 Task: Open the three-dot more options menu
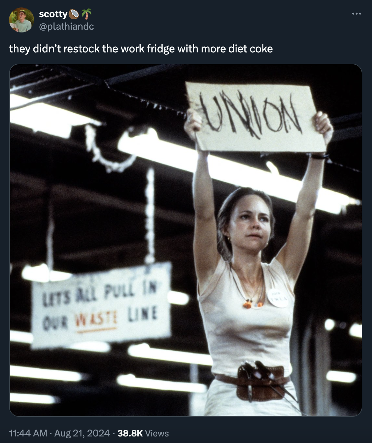pyautogui.click(x=356, y=14)
